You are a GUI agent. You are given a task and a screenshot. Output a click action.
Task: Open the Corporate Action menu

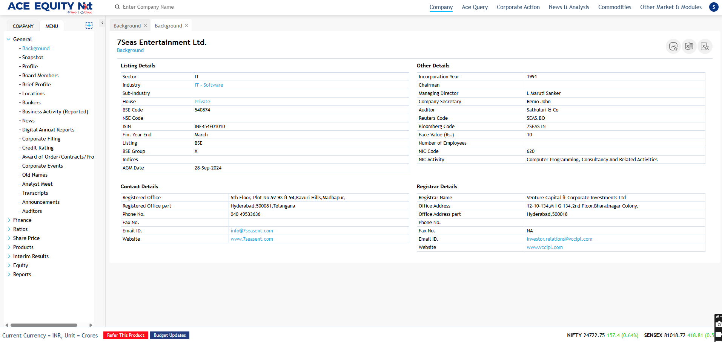point(518,7)
